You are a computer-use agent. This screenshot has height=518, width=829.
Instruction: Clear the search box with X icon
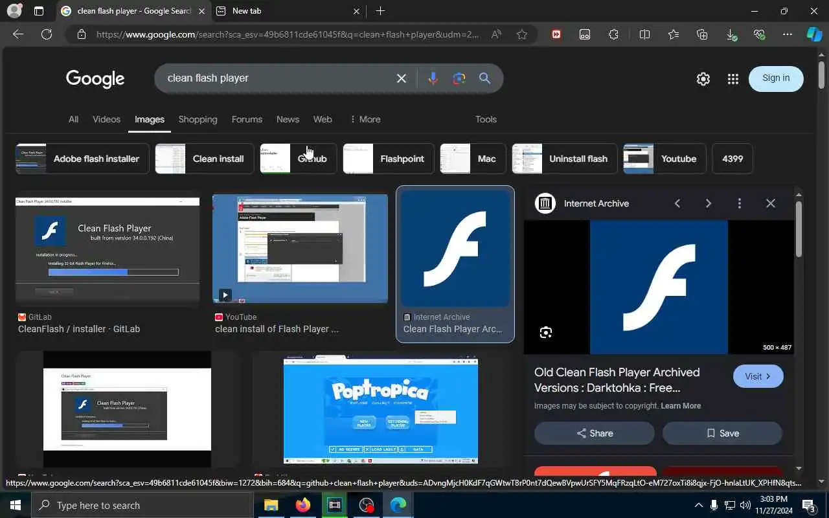402,78
